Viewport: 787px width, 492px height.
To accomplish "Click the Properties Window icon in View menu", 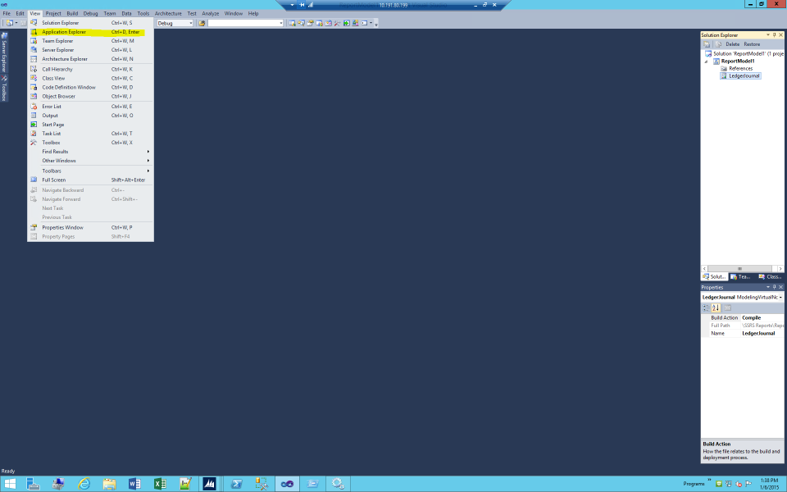I will tap(34, 227).
